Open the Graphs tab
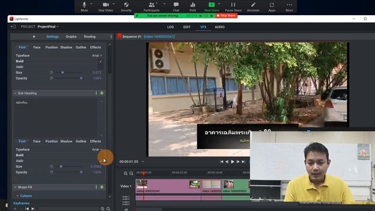Screen dimensions: 375x211 pos(71,36)
